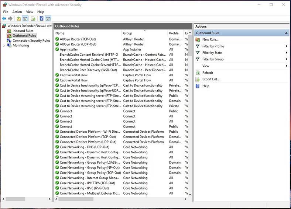The image size is (291, 209).
Task: Click the firewall app icon in title bar
Action: click(5, 5)
